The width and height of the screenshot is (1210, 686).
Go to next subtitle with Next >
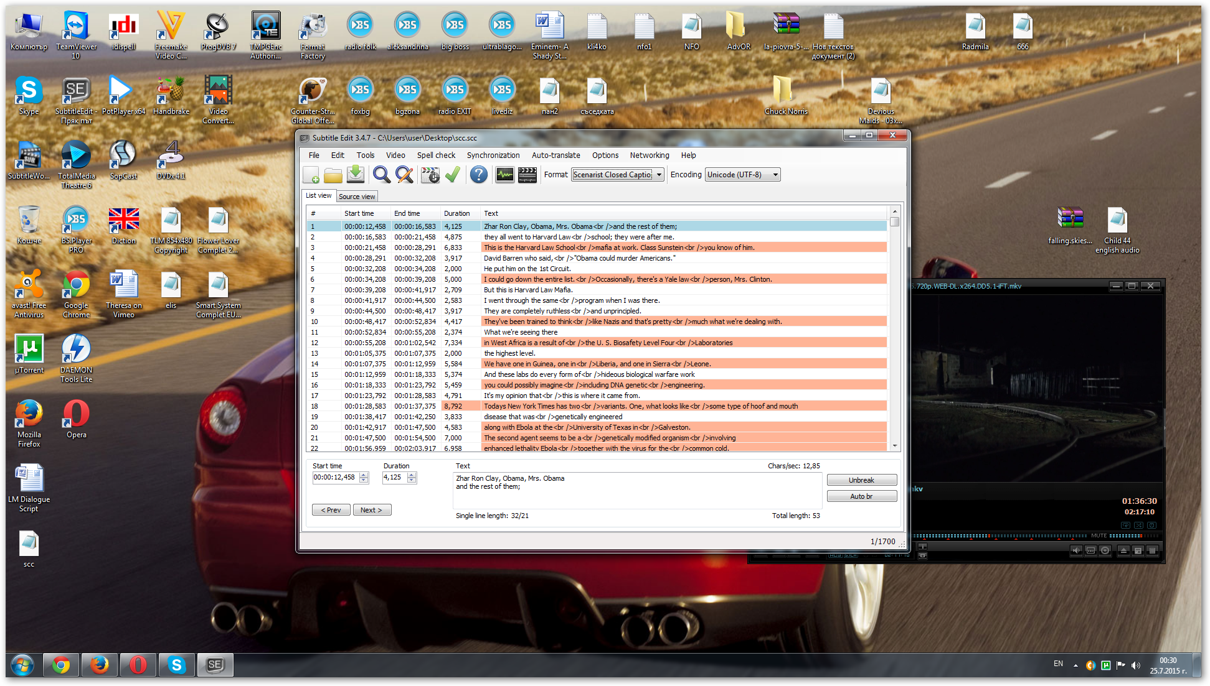click(371, 510)
